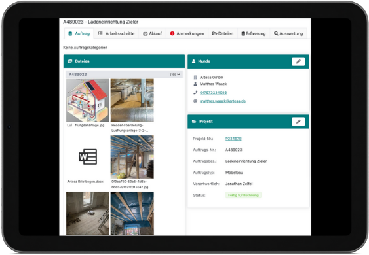Show the Anmerkungen tab
369x255 pixels.
pyautogui.click(x=187, y=33)
